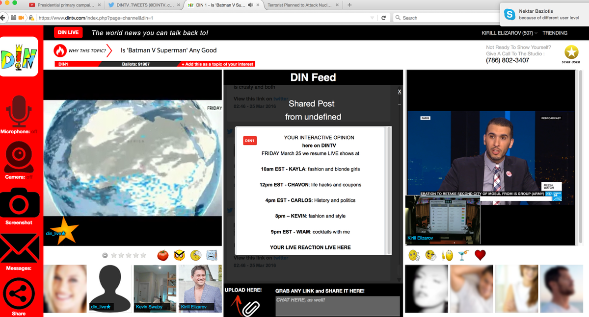Click the hear-no-evil ear emoji under right video
The height and width of the screenshot is (317, 589).
414,255
